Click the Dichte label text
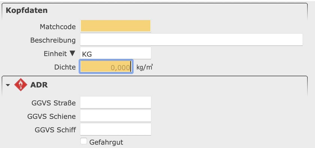The width and height of the screenshot is (315, 148). pos(65,67)
